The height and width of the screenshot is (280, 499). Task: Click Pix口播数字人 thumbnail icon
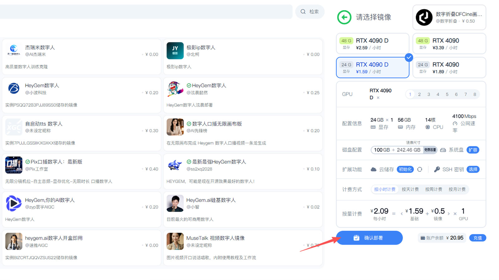(x=14, y=165)
